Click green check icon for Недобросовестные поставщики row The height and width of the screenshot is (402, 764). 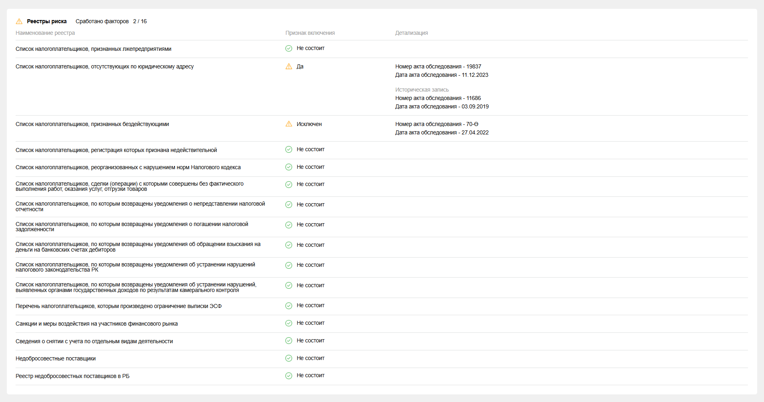click(289, 358)
